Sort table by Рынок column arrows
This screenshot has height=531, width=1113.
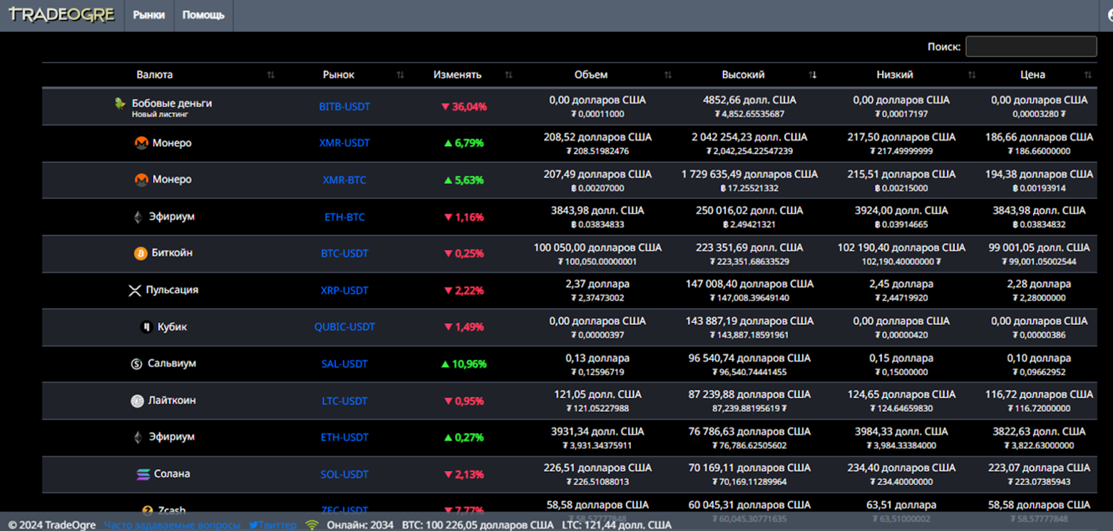pyautogui.click(x=400, y=74)
